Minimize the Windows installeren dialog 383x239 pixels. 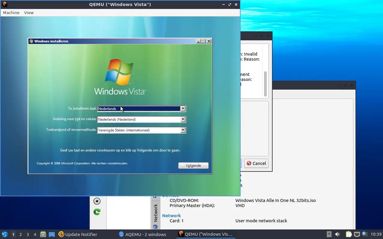pyautogui.click(x=198, y=41)
